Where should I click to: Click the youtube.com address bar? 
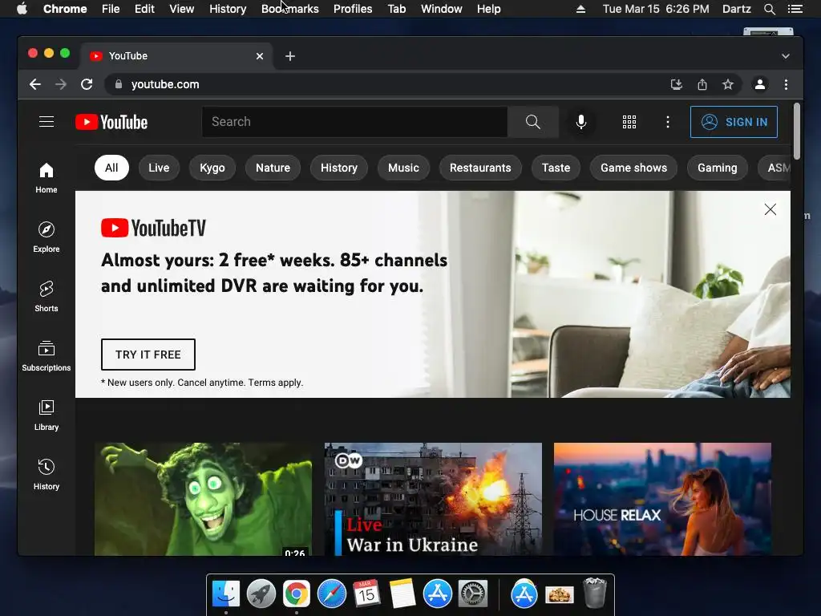[387, 84]
